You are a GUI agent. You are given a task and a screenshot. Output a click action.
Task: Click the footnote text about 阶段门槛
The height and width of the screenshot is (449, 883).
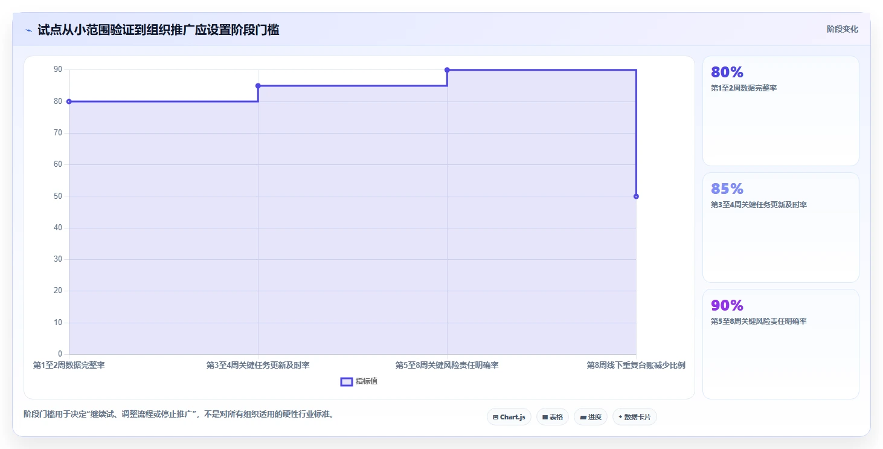coord(179,415)
